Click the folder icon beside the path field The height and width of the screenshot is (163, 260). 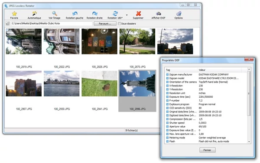click(x=7, y=24)
